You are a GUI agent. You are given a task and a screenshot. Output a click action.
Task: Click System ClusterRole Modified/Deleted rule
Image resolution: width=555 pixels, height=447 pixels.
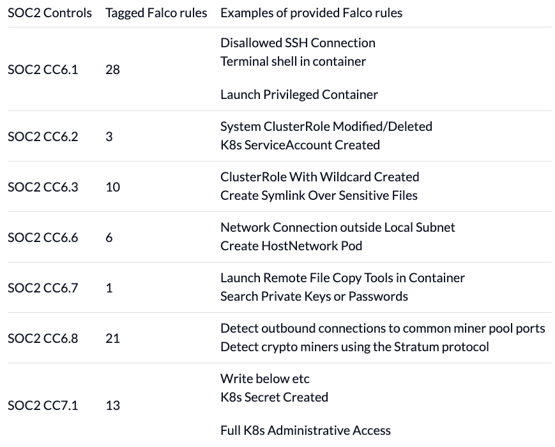[x=326, y=126]
